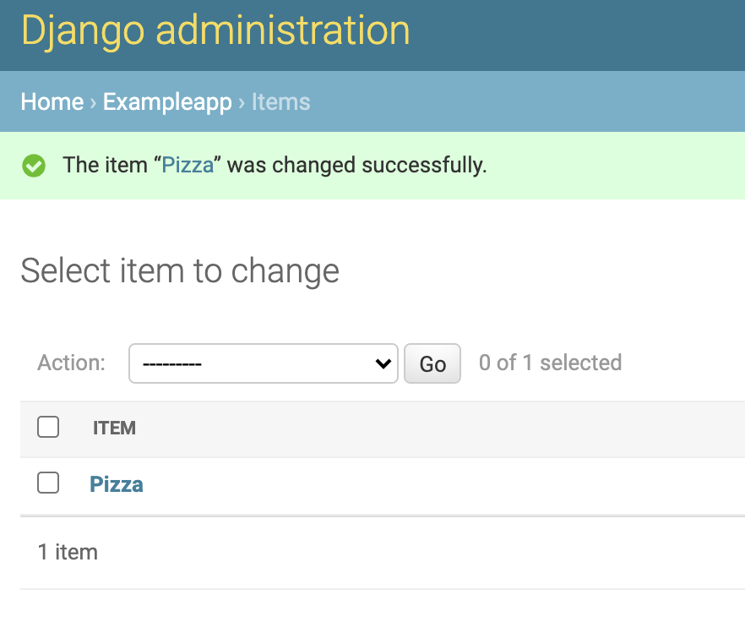This screenshot has height=644, width=745.
Task: Click the '1 item' count text
Action: click(x=68, y=552)
